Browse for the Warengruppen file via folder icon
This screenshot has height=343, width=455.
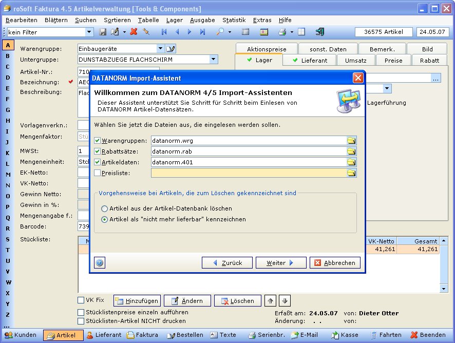coord(351,141)
